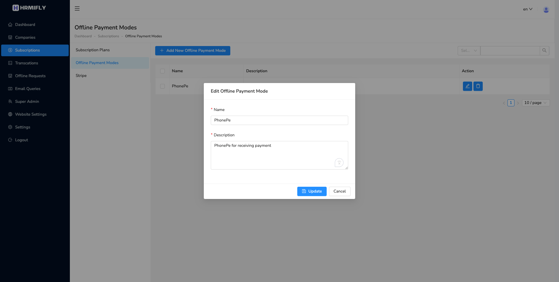
Task: Open the user profile avatar
Action: pos(546,10)
